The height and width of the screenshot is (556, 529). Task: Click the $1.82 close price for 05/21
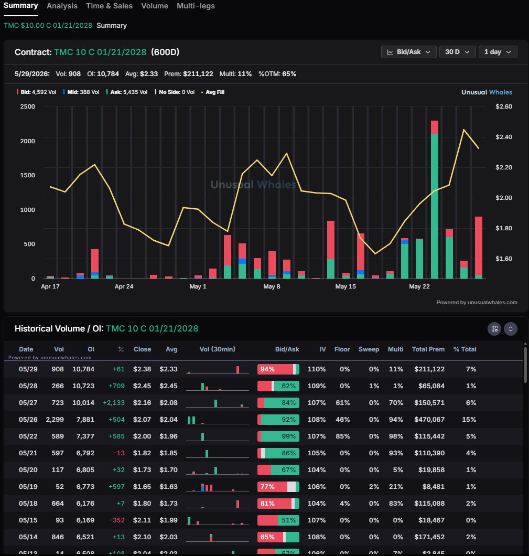tap(142, 453)
